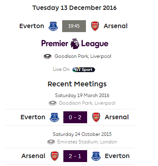
Task: Click the Arsenal crest in the 0 - 2 result
Action: pos(96,117)
